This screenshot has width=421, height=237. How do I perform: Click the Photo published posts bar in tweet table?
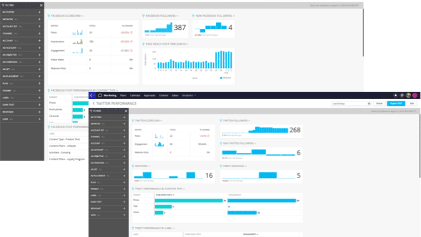[x=189, y=200]
